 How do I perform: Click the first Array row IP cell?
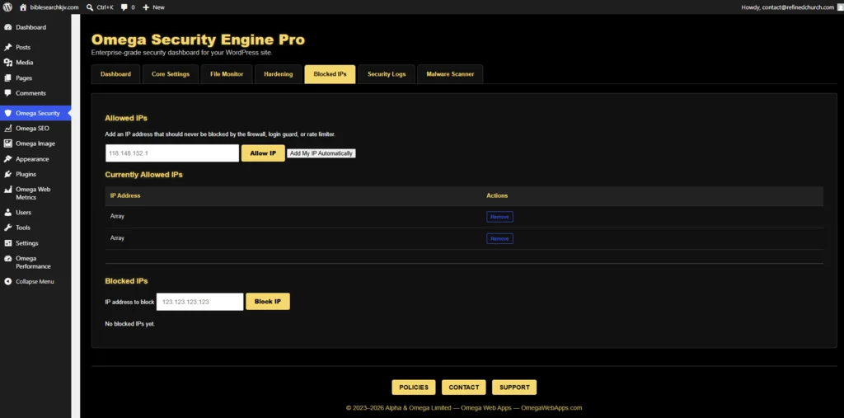[117, 217]
